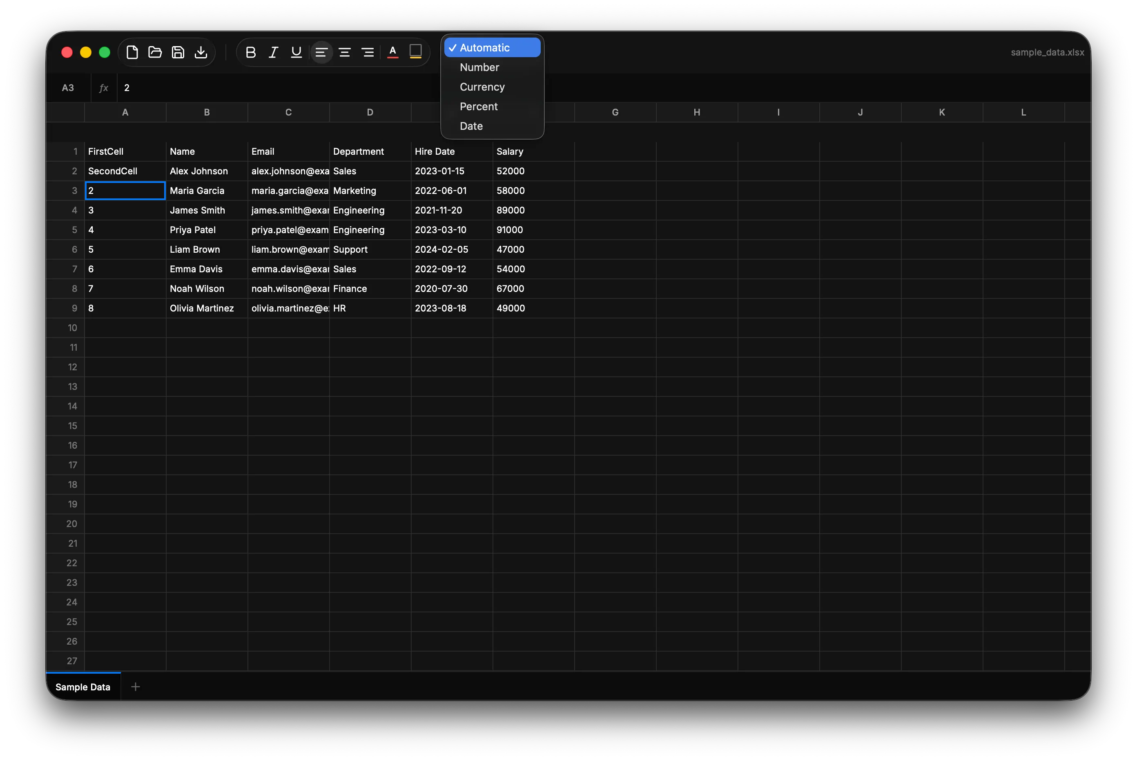Select column D header
Screen dimensions: 1137x761
[370, 113]
